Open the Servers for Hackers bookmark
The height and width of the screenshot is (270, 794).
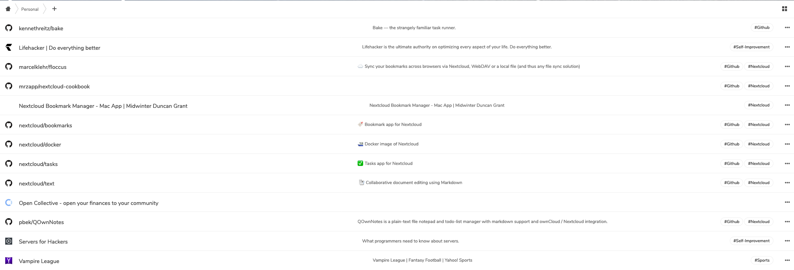43,242
